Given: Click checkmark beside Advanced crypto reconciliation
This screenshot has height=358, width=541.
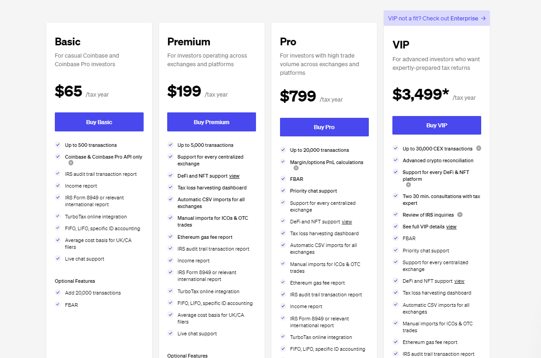Looking at the screenshot, I should point(396,160).
